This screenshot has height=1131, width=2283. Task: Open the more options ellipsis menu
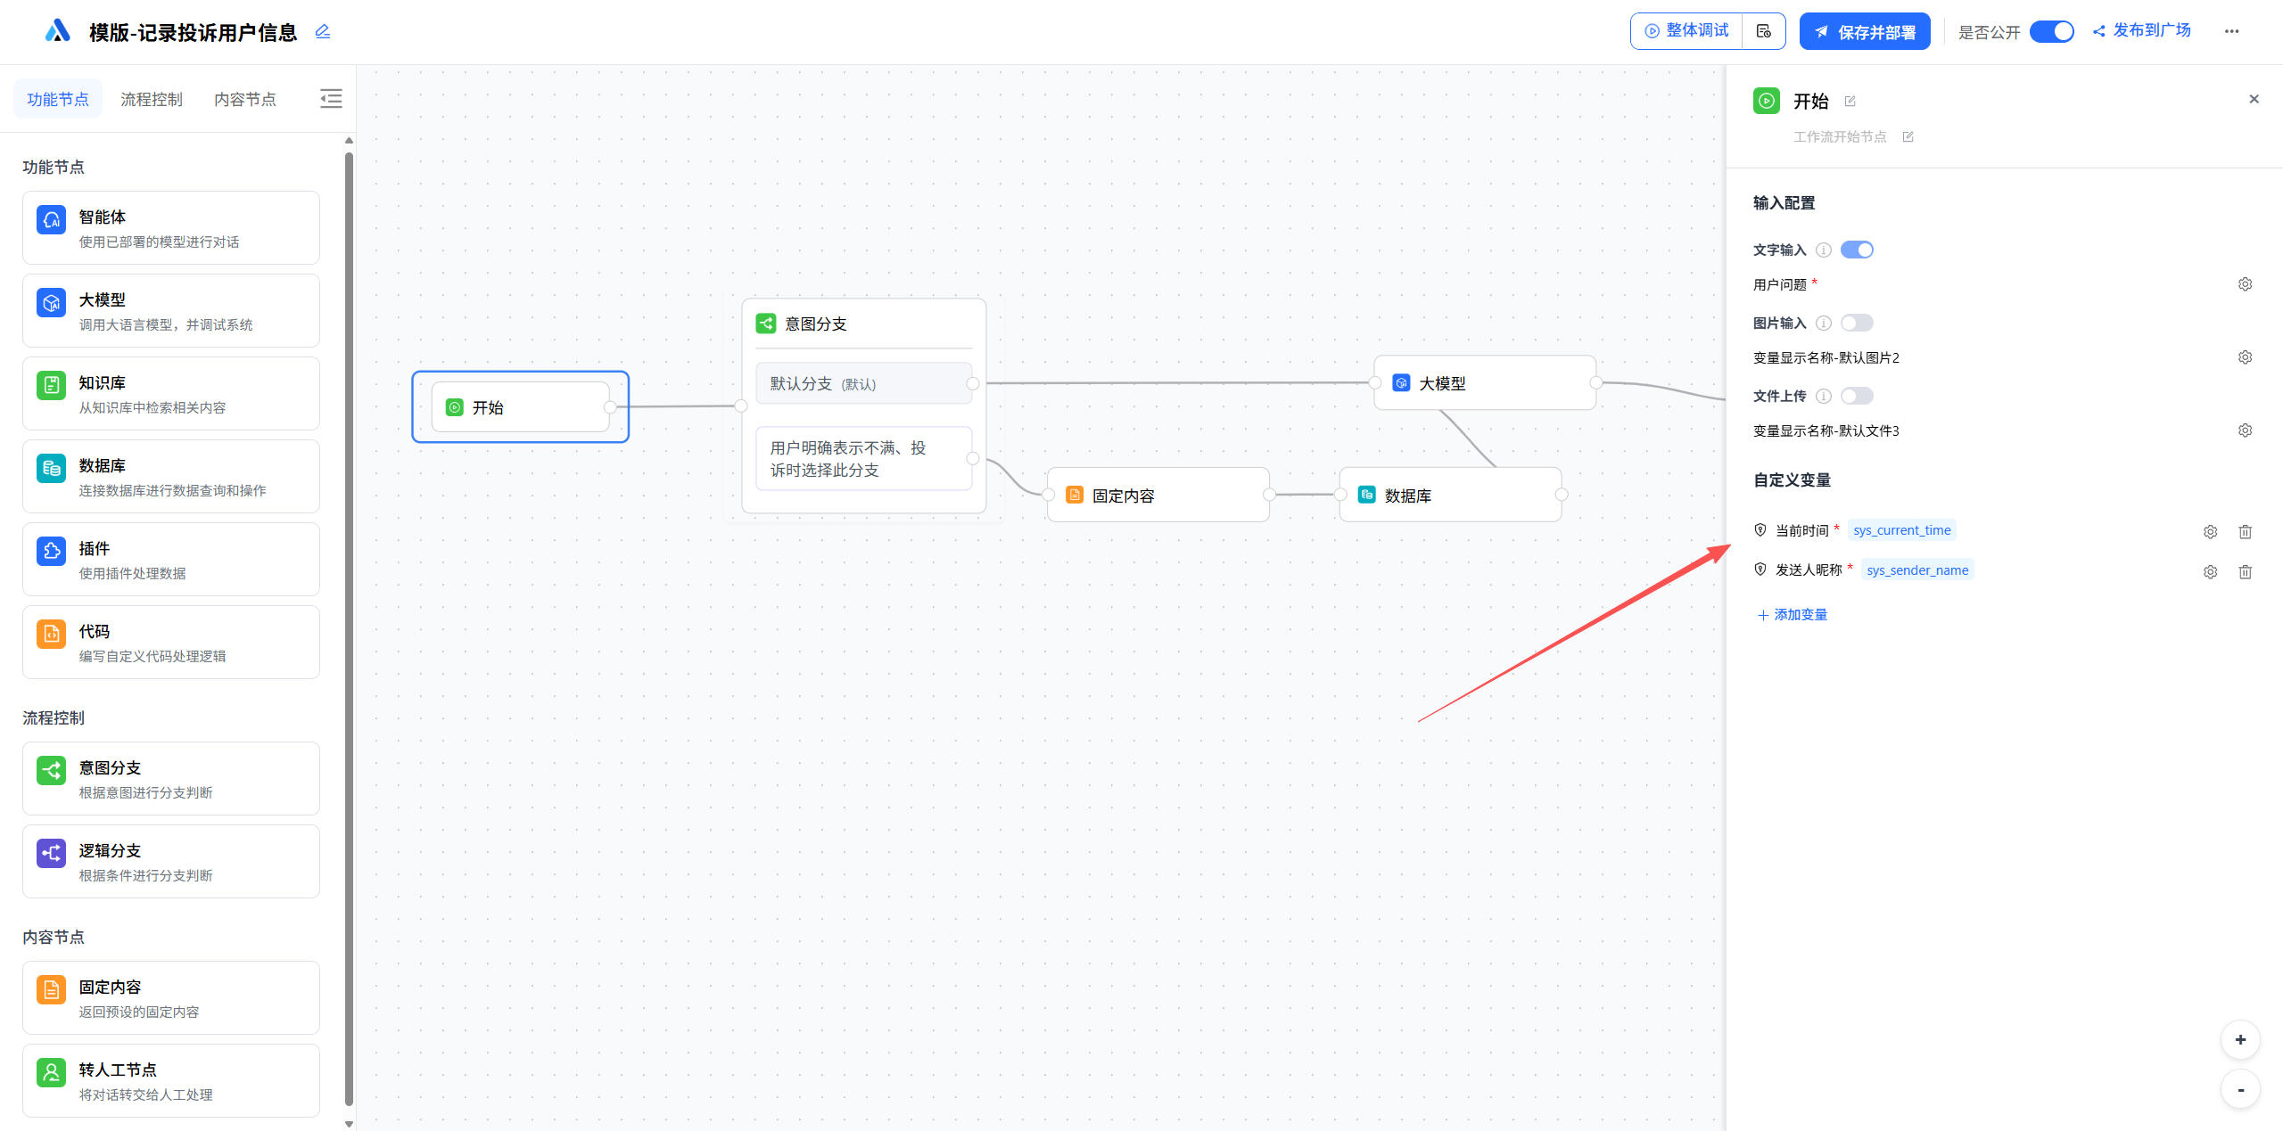(x=2231, y=31)
